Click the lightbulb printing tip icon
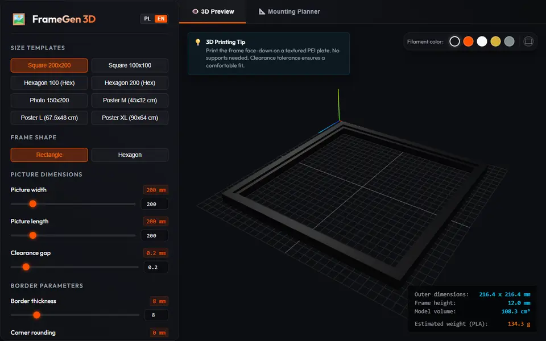The width and height of the screenshot is (546, 341). coord(198,42)
